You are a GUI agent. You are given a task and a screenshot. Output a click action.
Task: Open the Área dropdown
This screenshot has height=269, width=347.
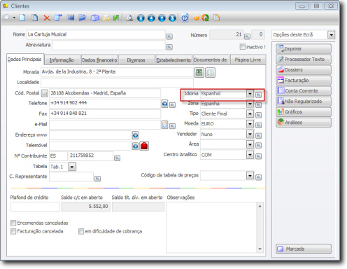pos(250,144)
